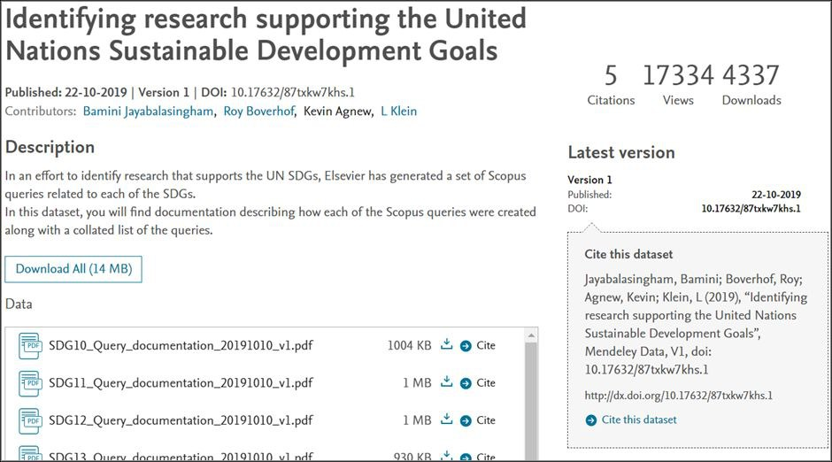
Task: Open SDG12_Query_documentation_20191010_v1.pdf file name
Action: point(181,420)
